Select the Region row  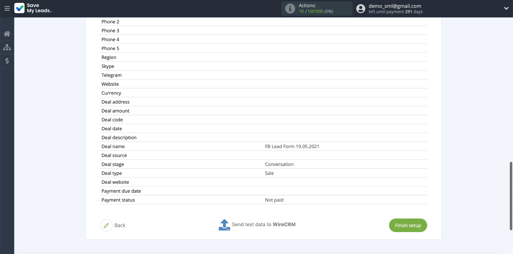263,57
